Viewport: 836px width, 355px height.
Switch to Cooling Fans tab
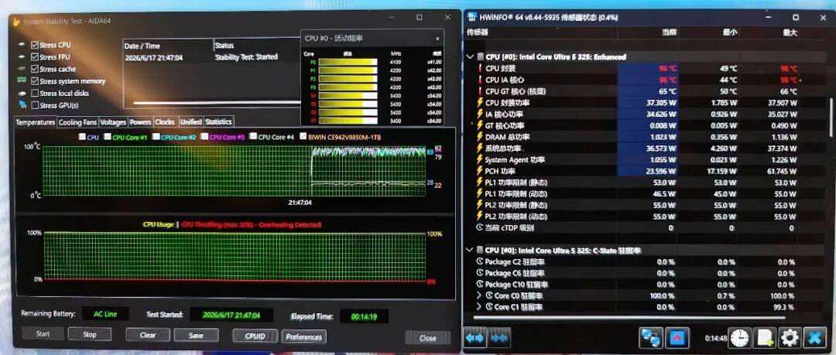(x=77, y=122)
